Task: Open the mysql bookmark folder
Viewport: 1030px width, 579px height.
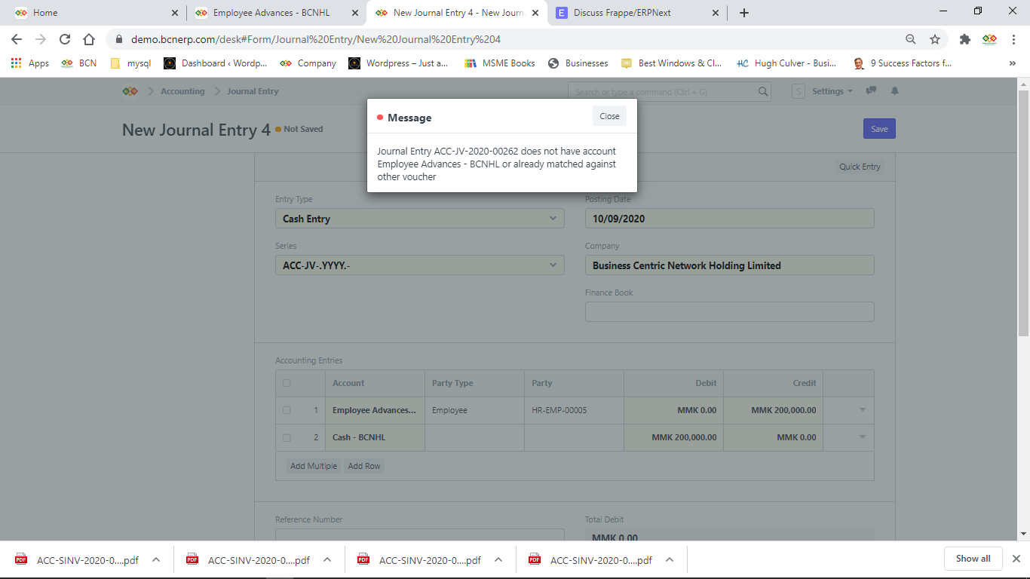Action: tap(130, 63)
